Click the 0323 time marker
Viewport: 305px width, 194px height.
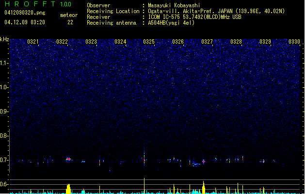tap(91, 42)
